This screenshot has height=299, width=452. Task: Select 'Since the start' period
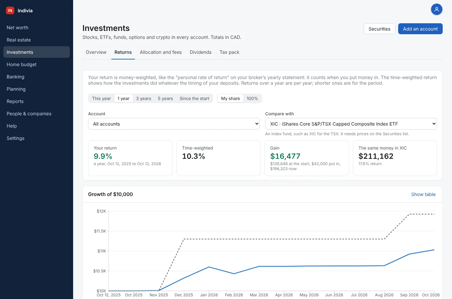pyautogui.click(x=194, y=98)
